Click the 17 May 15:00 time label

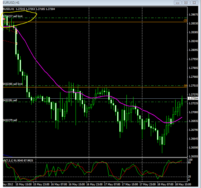[x=130, y=184]
